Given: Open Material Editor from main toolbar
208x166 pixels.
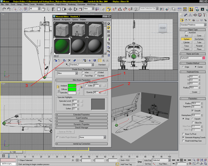Looking at the screenshot, I should 191,9.
